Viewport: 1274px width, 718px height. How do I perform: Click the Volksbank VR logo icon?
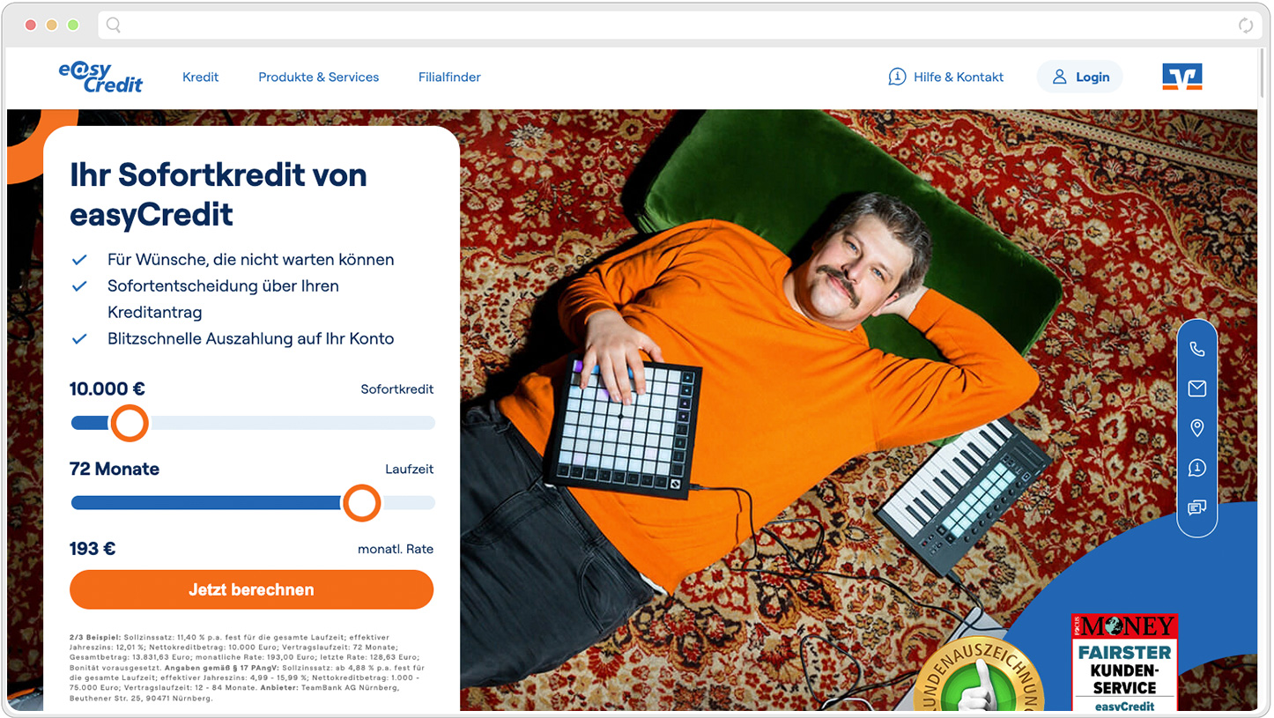(x=1181, y=77)
